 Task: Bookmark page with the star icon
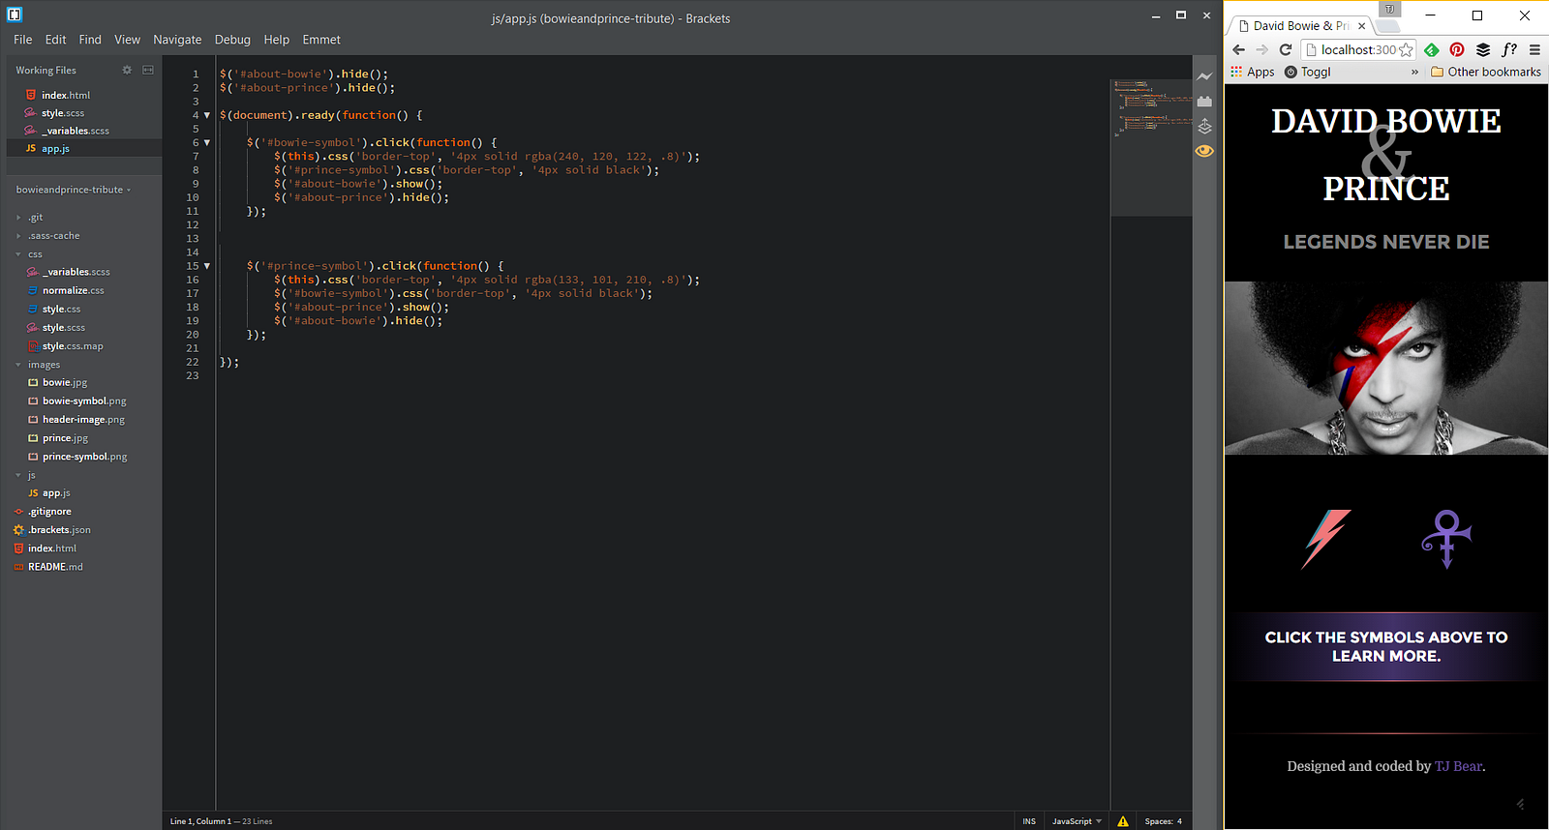click(x=1407, y=49)
